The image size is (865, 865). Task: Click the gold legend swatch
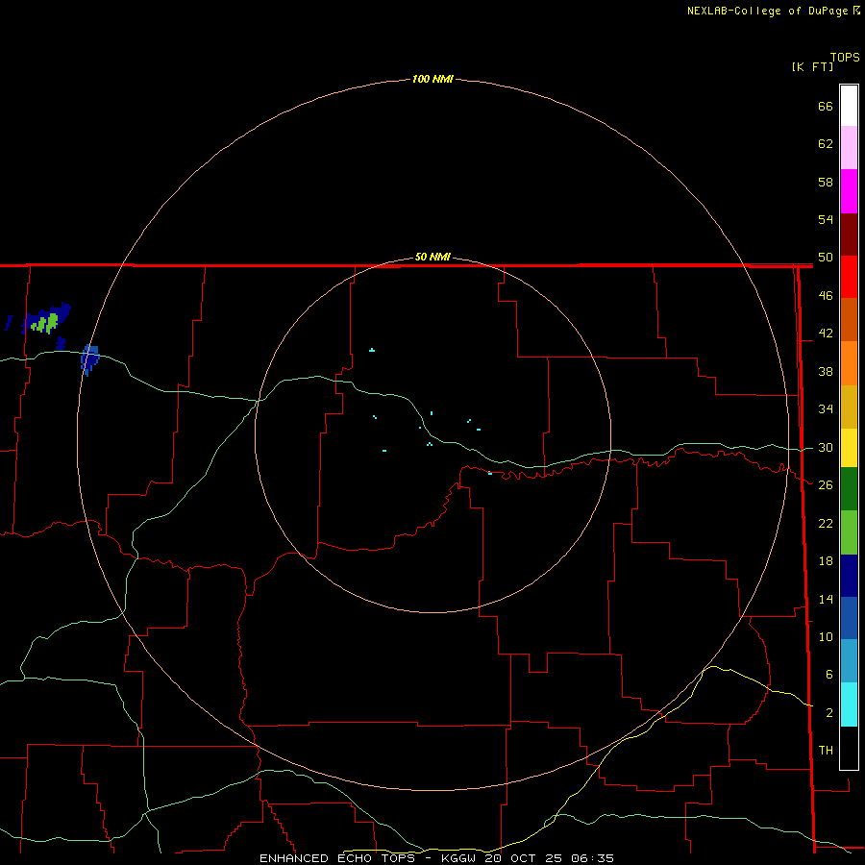click(849, 407)
